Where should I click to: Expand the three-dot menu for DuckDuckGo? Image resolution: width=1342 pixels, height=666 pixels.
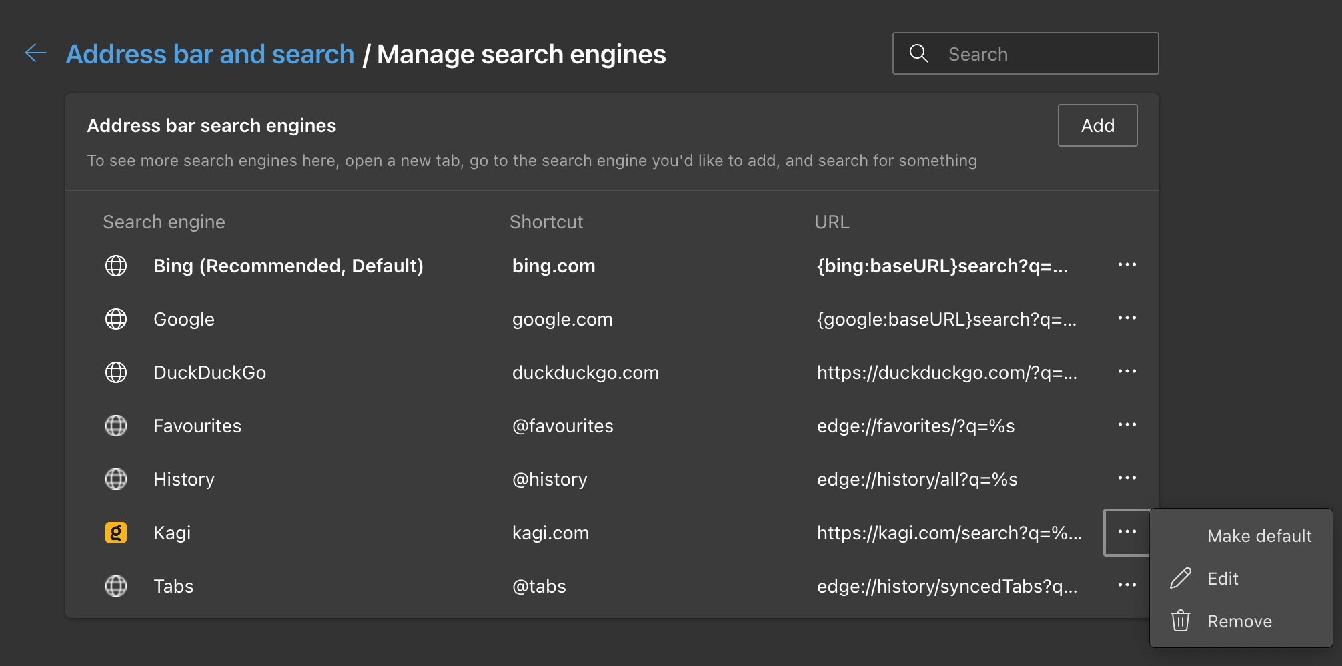click(x=1127, y=372)
